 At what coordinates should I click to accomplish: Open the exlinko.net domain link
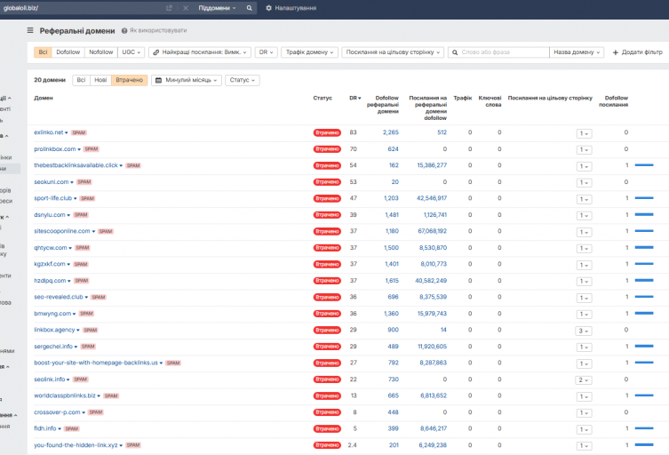pos(49,132)
